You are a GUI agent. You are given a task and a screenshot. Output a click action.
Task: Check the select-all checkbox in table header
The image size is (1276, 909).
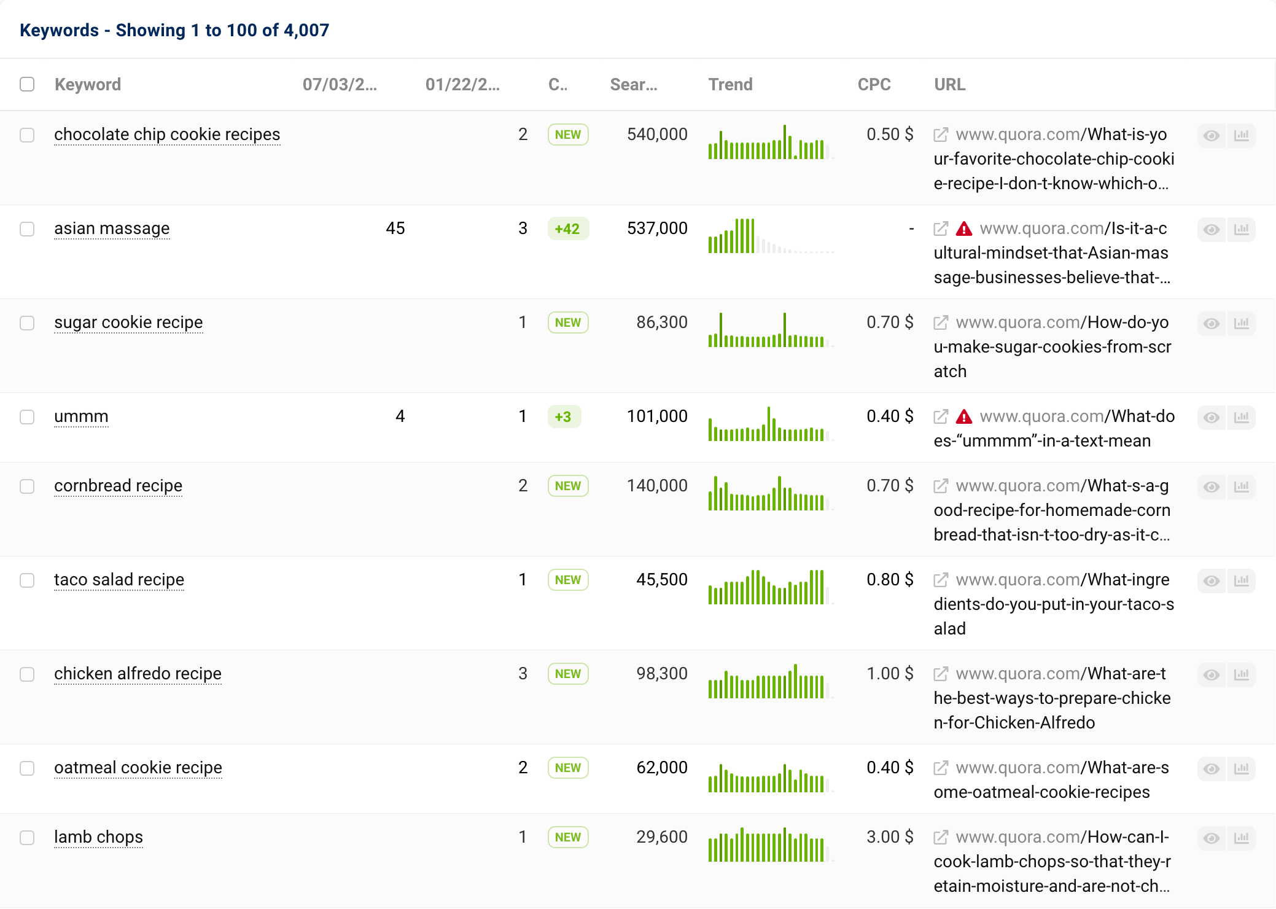click(x=27, y=84)
